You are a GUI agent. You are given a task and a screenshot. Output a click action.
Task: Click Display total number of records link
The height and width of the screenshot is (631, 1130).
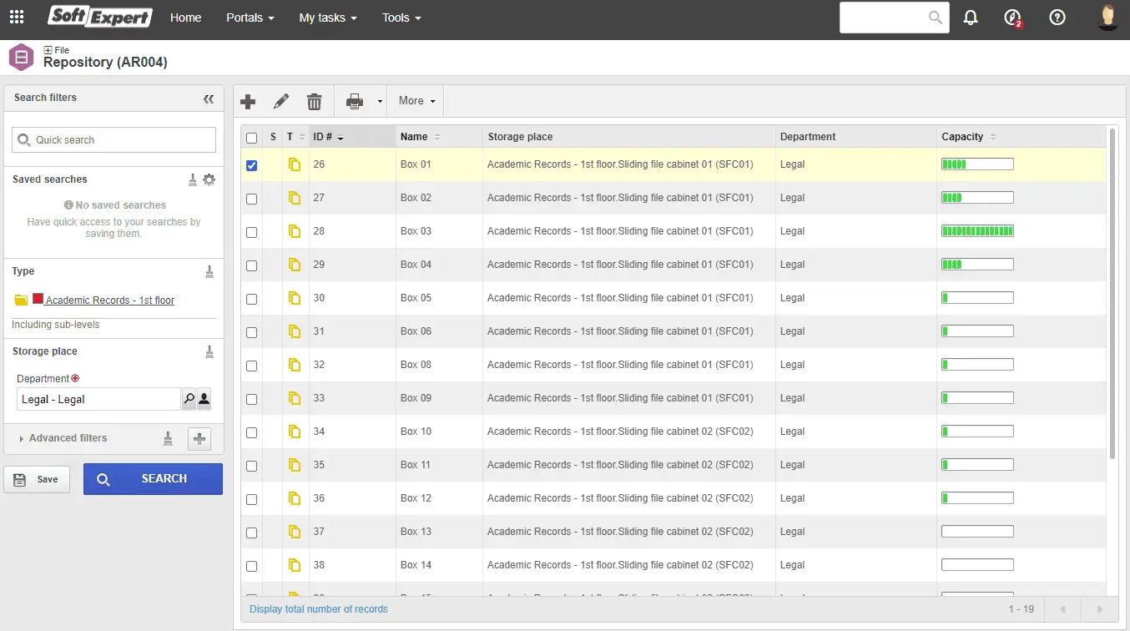tap(318, 610)
